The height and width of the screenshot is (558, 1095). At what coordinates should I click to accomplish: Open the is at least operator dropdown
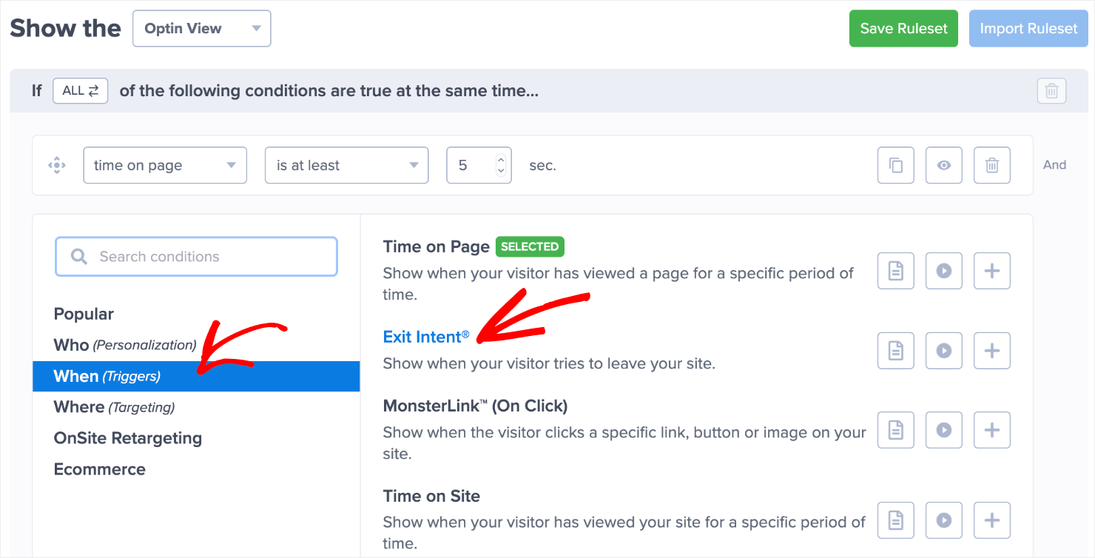tap(346, 165)
